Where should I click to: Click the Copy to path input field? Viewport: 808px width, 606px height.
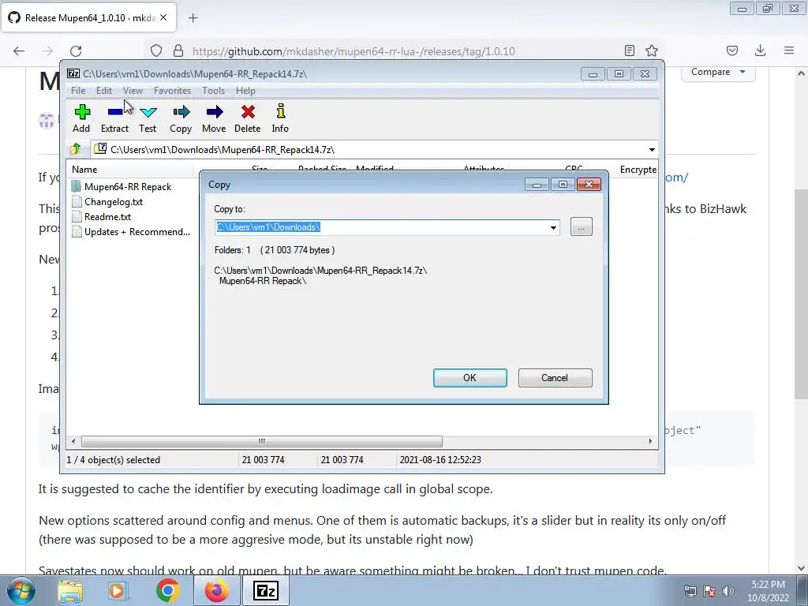click(x=381, y=227)
